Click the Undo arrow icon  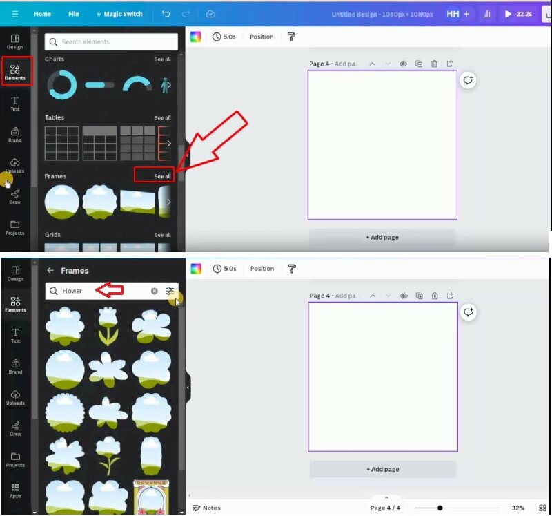click(166, 14)
